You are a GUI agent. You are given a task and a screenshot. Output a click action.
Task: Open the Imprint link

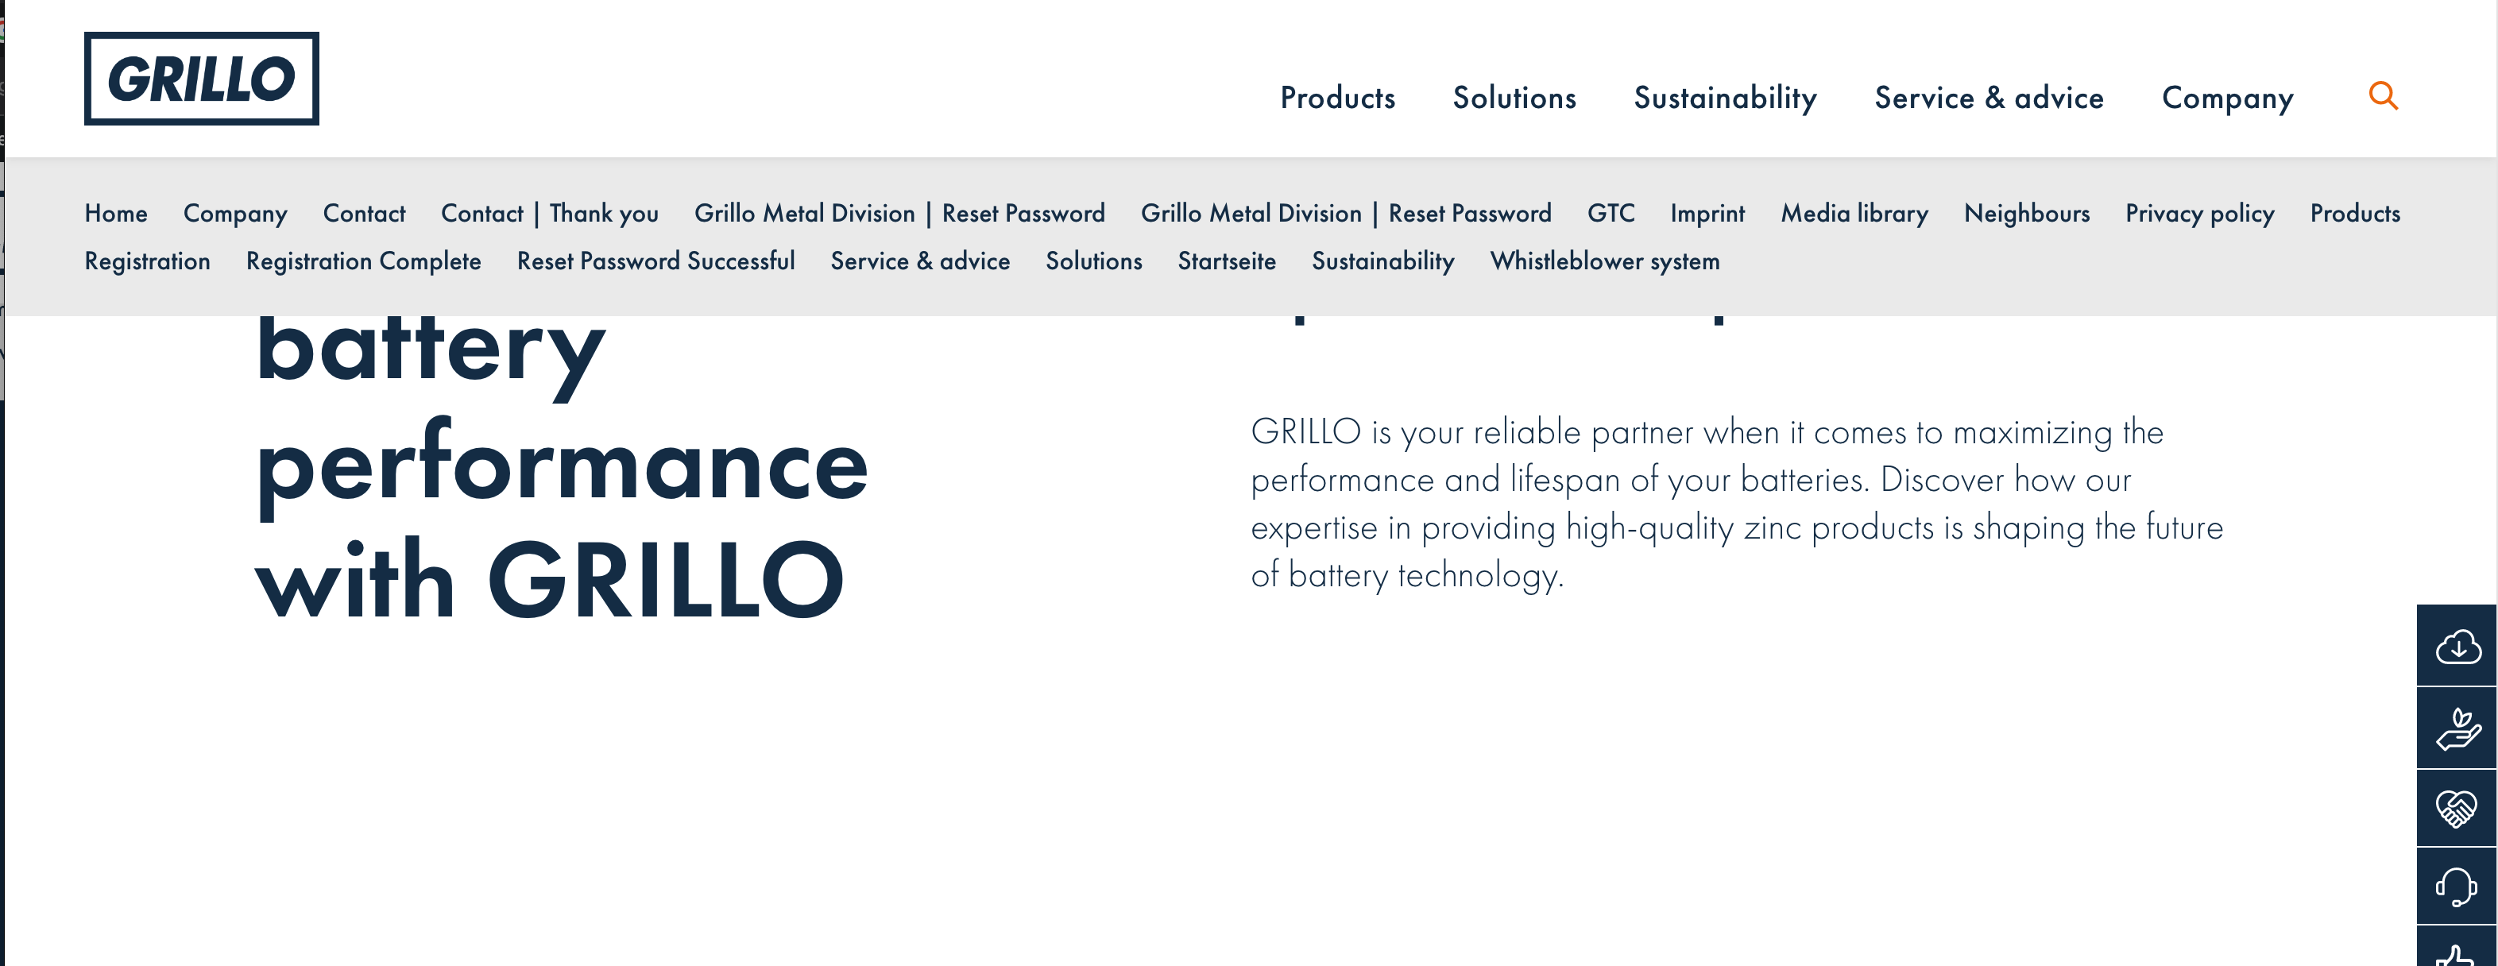(1707, 214)
